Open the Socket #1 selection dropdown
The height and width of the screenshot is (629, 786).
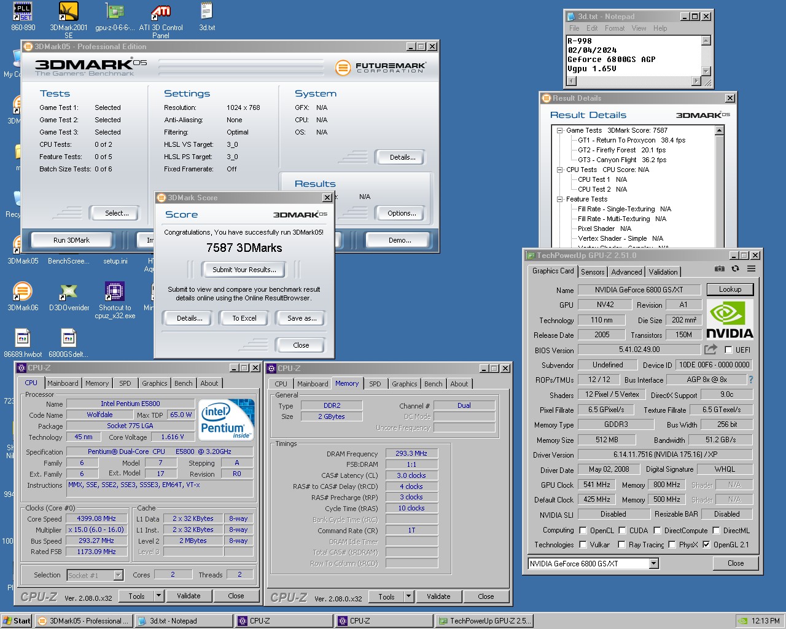point(119,575)
